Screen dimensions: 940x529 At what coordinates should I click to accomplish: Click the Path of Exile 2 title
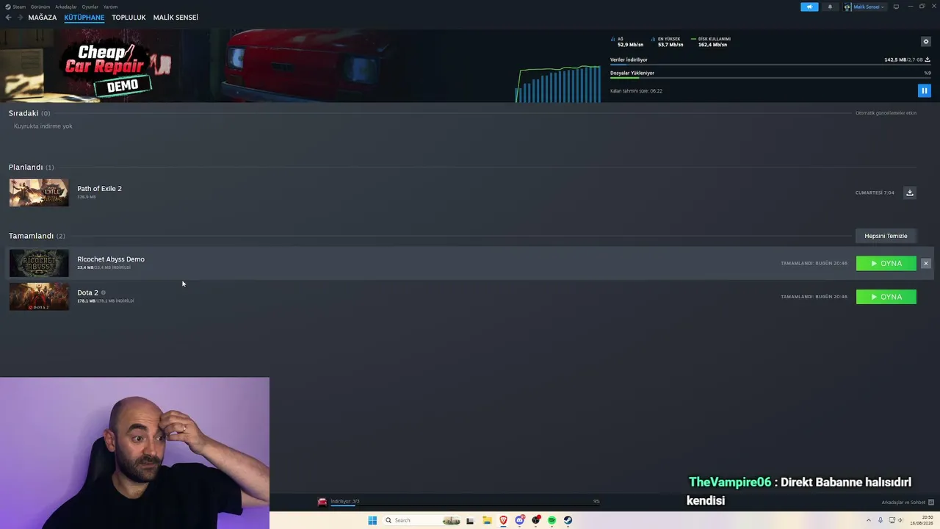click(99, 189)
